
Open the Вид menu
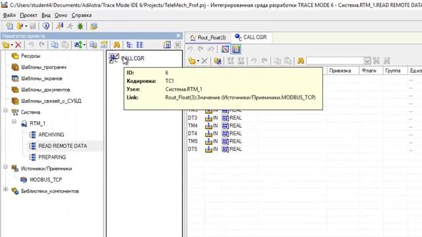tap(46, 15)
